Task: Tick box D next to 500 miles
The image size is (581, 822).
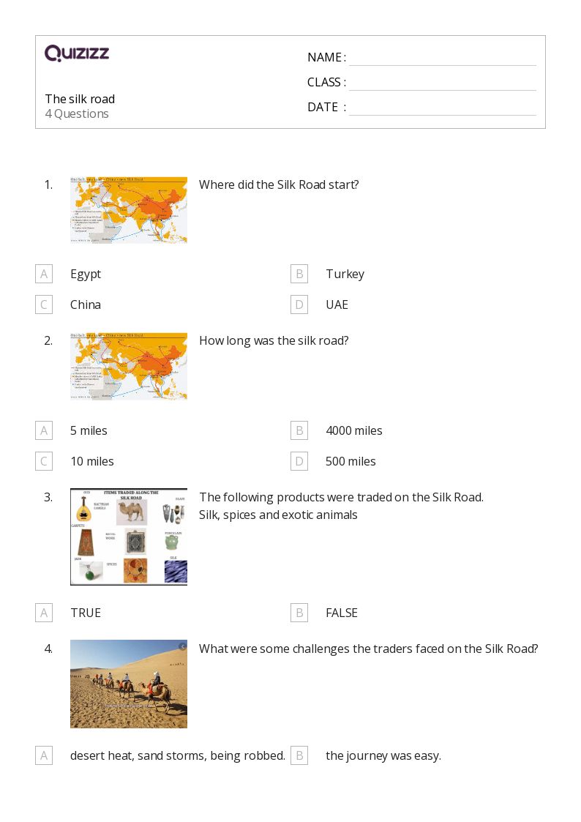Action: click(x=299, y=461)
